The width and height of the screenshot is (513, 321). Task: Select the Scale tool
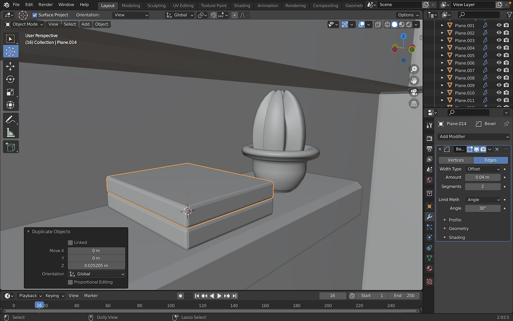[x=10, y=92]
